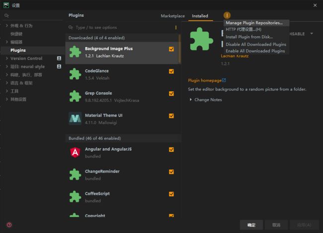Choose HTTP 代理设置 menu item
This screenshot has width=323, height=233.
pos(256,29)
